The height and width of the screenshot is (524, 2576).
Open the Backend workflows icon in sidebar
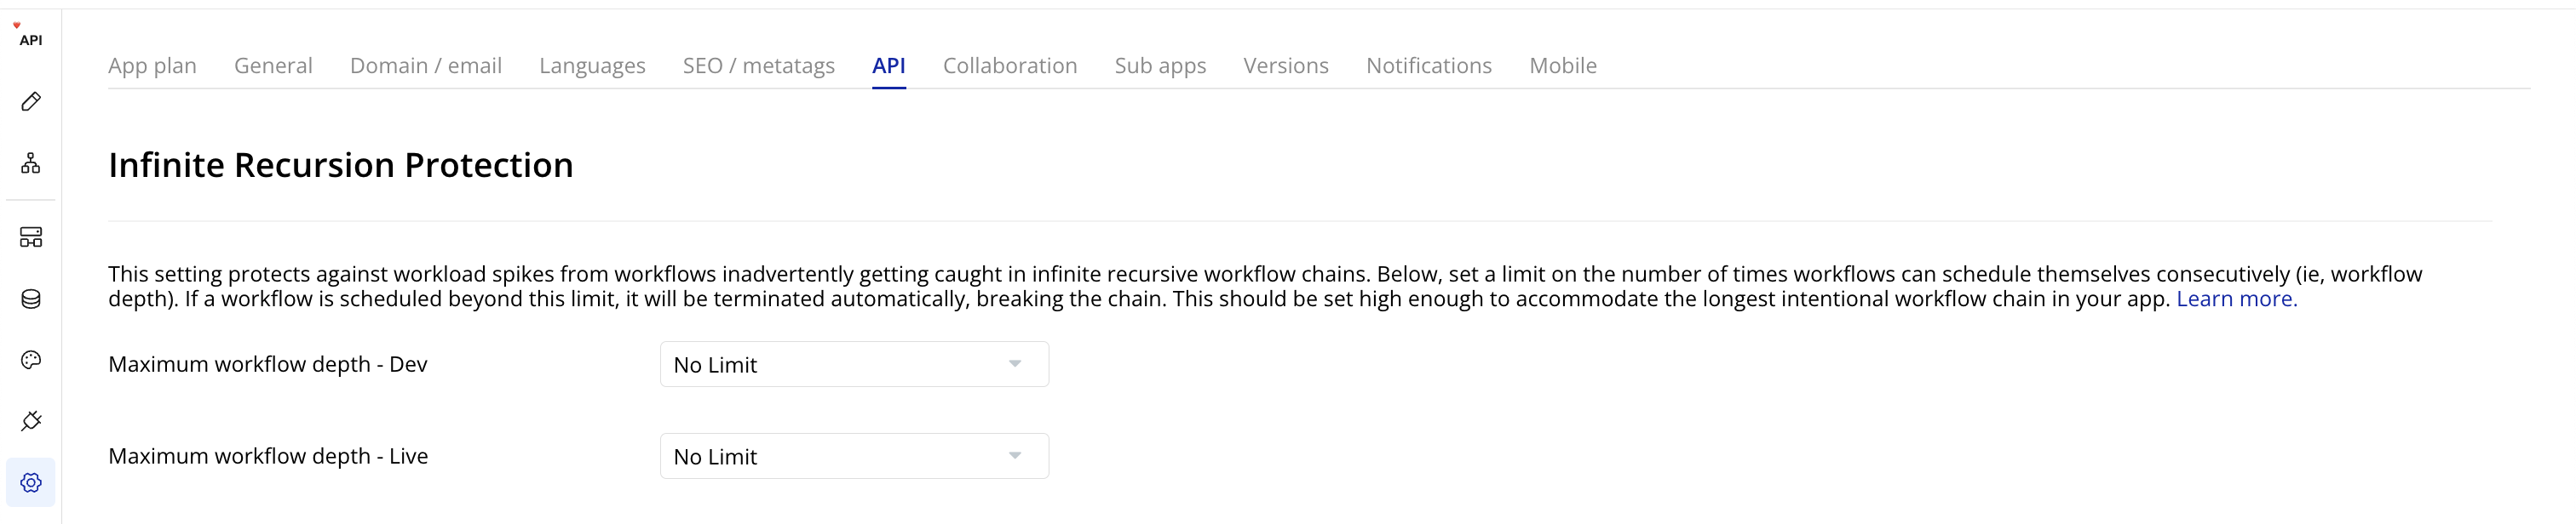click(31, 237)
